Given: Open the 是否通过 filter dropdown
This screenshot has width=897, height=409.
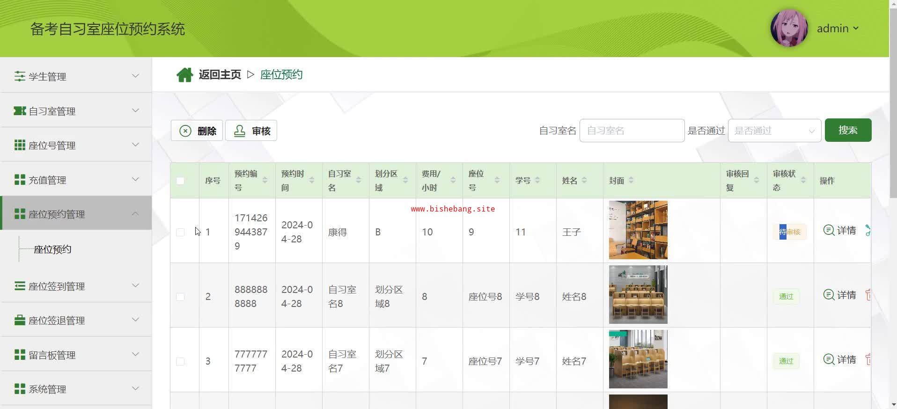Looking at the screenshot, I should 774,131.
